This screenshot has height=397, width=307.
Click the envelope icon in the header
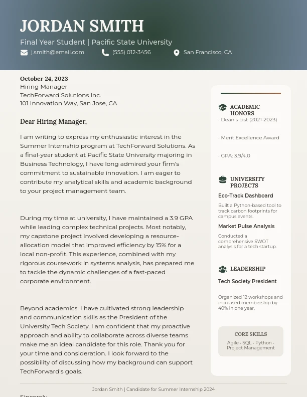[24, 53]
